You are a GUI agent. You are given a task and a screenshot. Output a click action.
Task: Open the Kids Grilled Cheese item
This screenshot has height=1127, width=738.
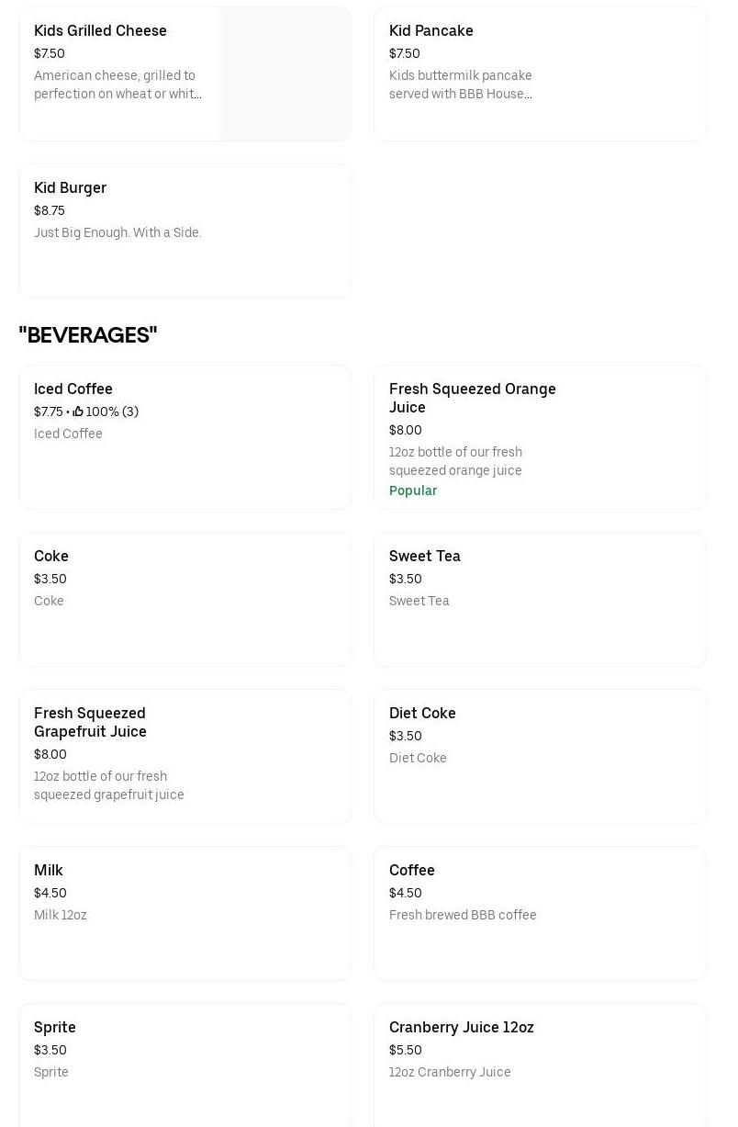(x=100, y=31)
